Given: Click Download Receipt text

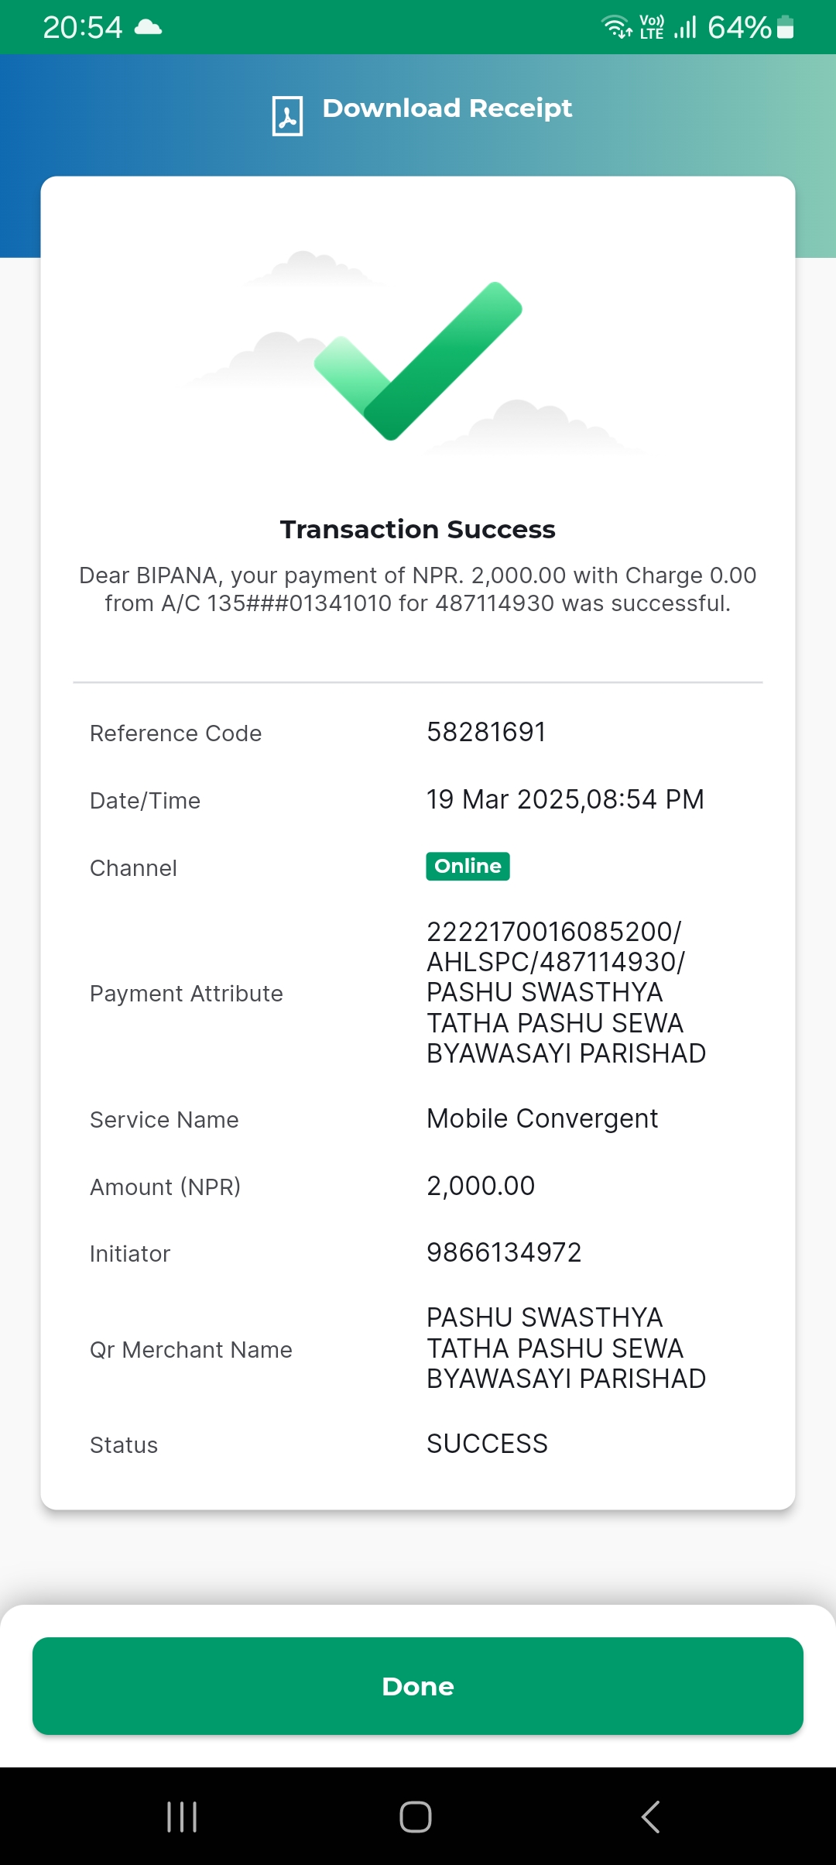Looking at the screenshot, I should coord(447,108).
